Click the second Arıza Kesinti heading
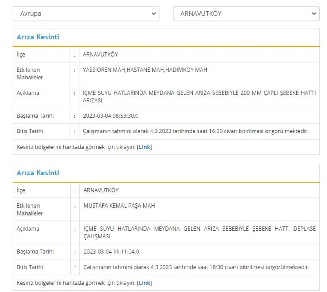The image size is (327, 292). coord(38,173)
